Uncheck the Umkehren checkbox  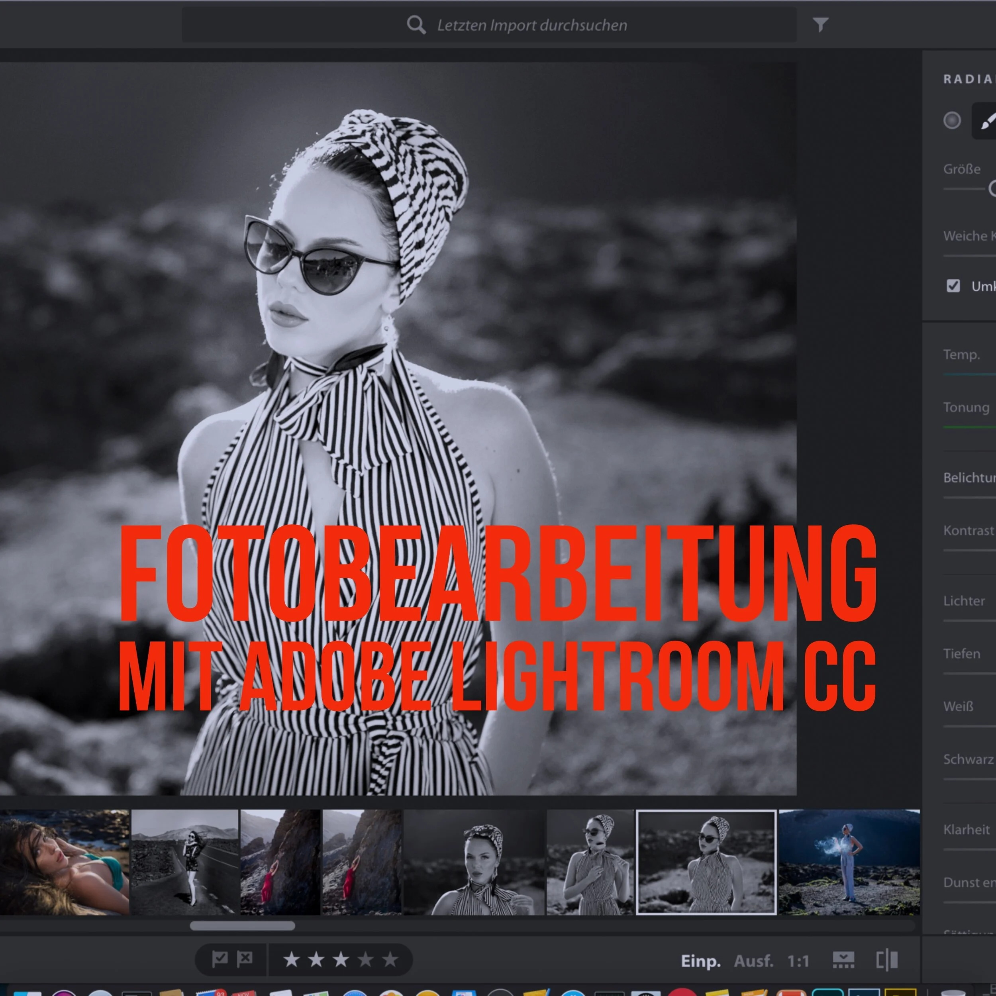[953, 286]
